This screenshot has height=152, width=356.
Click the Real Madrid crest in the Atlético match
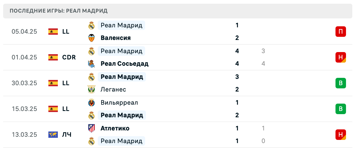click(91, 141)
